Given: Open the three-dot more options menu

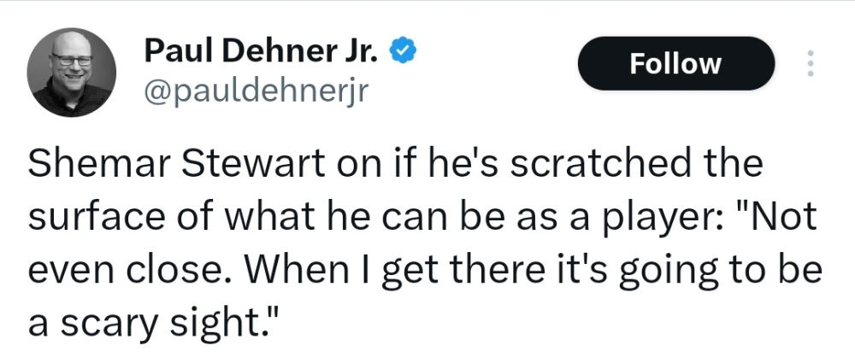Looking at the screenshot, I should pyautogui.click(x=810, y=64).
